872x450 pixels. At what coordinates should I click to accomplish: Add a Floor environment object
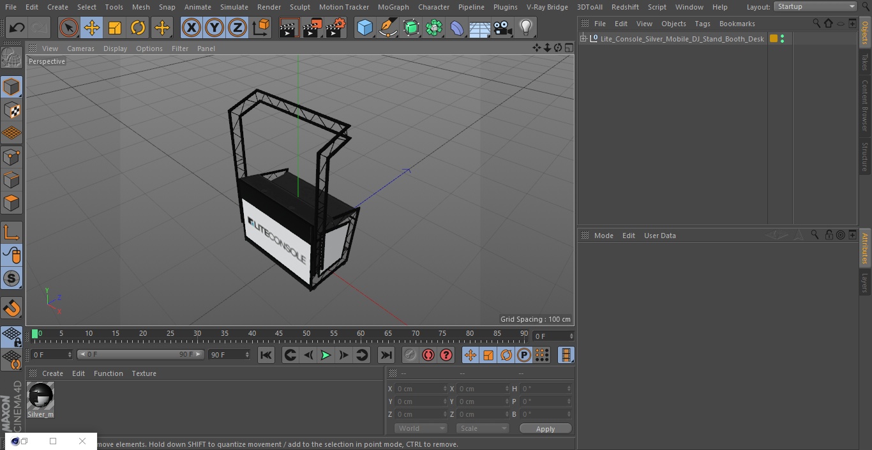click(x=480, y=27)
